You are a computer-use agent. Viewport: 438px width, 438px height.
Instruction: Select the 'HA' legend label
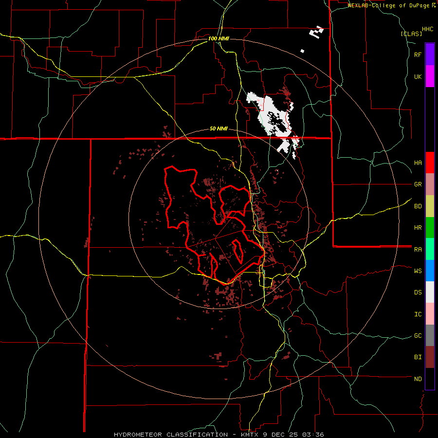pos(418,163)
